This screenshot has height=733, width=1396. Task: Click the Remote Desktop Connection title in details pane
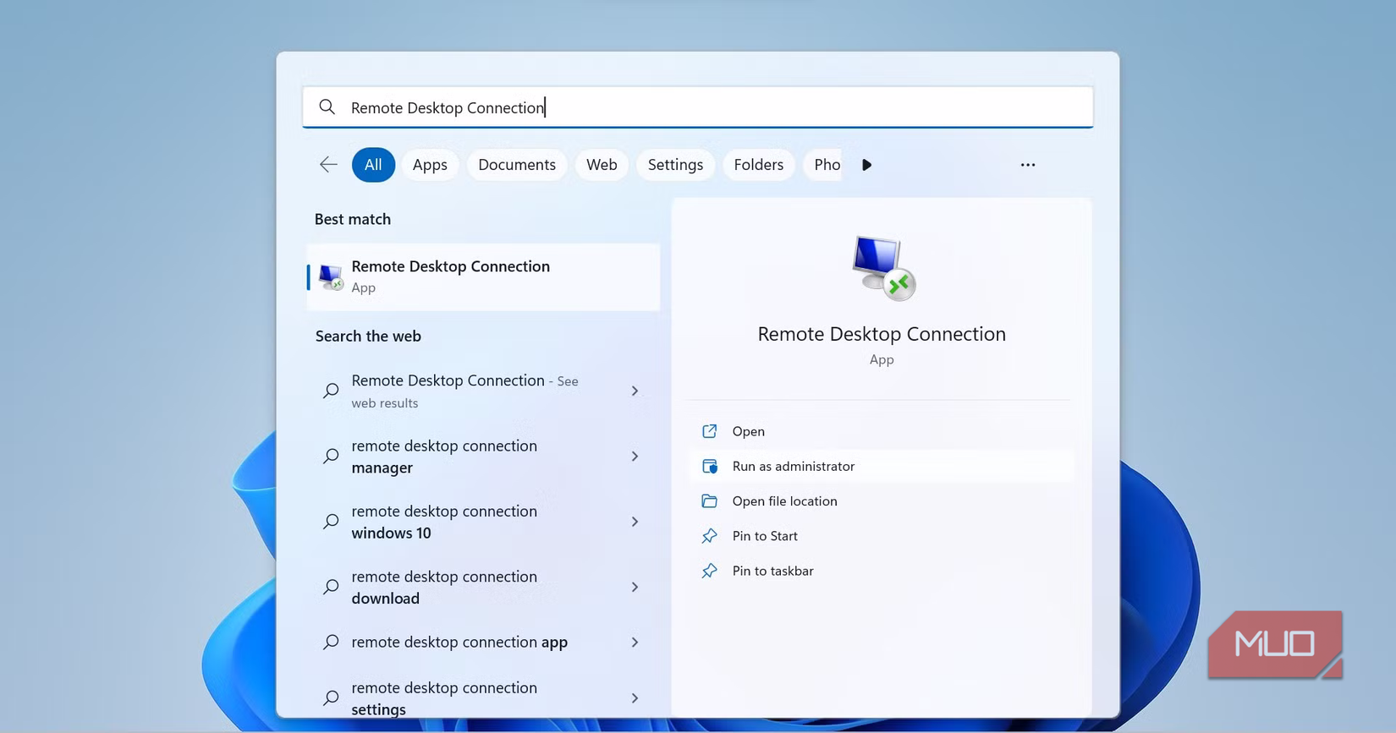point(882,334)
